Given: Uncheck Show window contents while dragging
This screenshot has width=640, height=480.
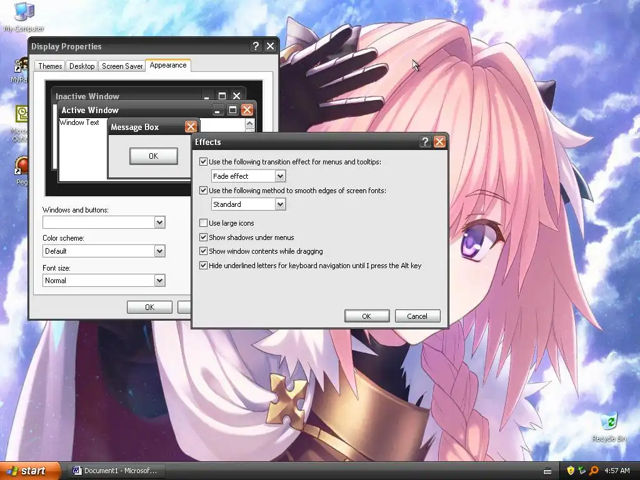Looking at the screenshot, I should [x=203, y=251].
